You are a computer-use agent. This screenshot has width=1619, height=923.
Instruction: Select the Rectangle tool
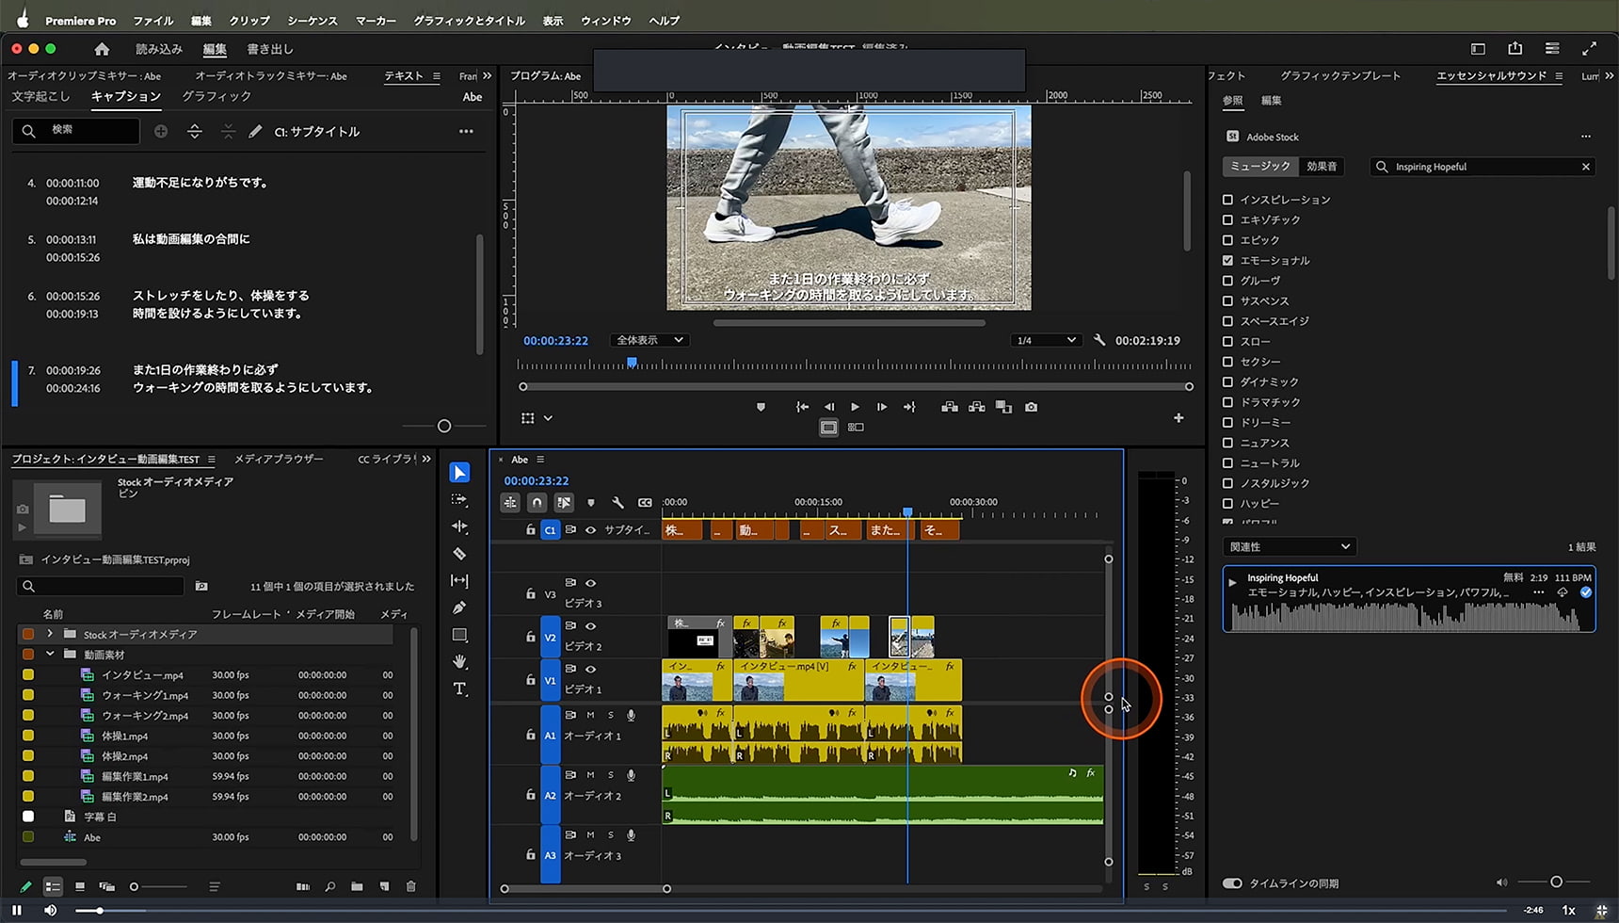pos(459,635)
